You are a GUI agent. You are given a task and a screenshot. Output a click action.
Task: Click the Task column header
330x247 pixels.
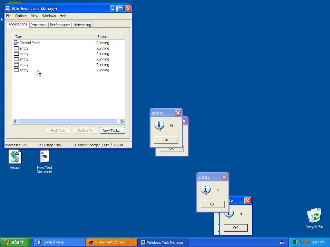pos(53,37)
